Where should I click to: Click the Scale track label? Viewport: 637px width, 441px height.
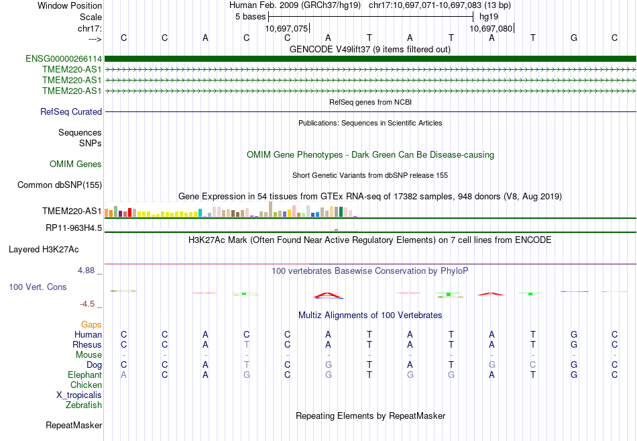[91, 17]
